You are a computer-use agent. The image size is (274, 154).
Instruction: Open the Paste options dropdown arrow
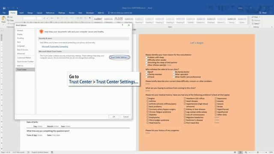(x=3, y=24)
